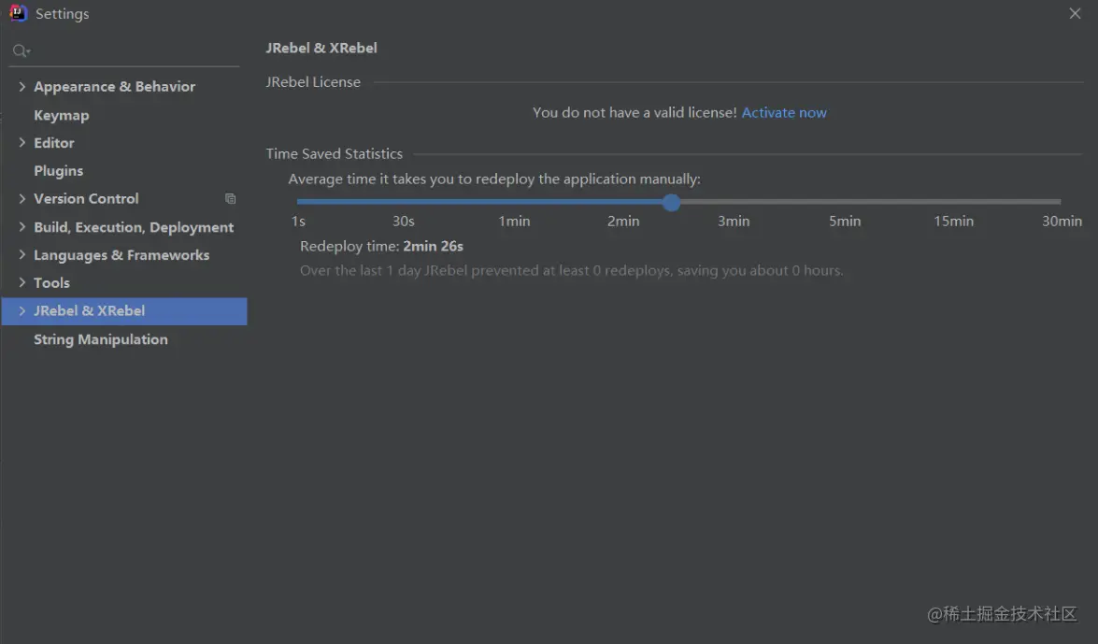This screenshot has width=1098, height=644.
Task: Click the 5min slider tick label
Action: click(x=845, y=222)
